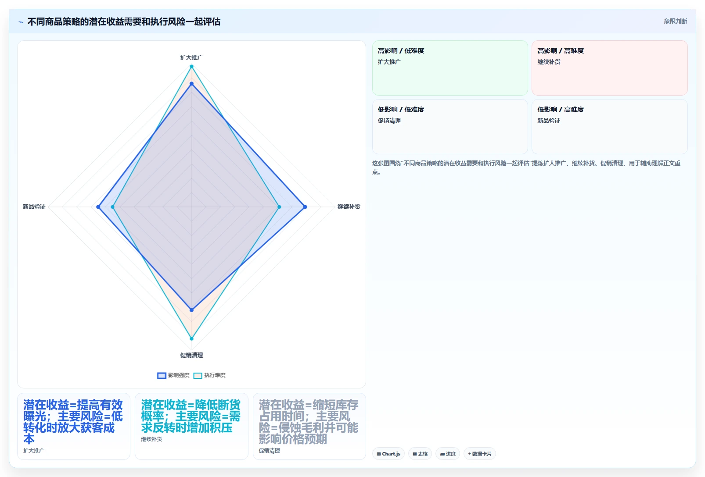The width and height of the screenshot is (705, 477).
Task: Open the Chart.js tag
Action: [388, 454]
